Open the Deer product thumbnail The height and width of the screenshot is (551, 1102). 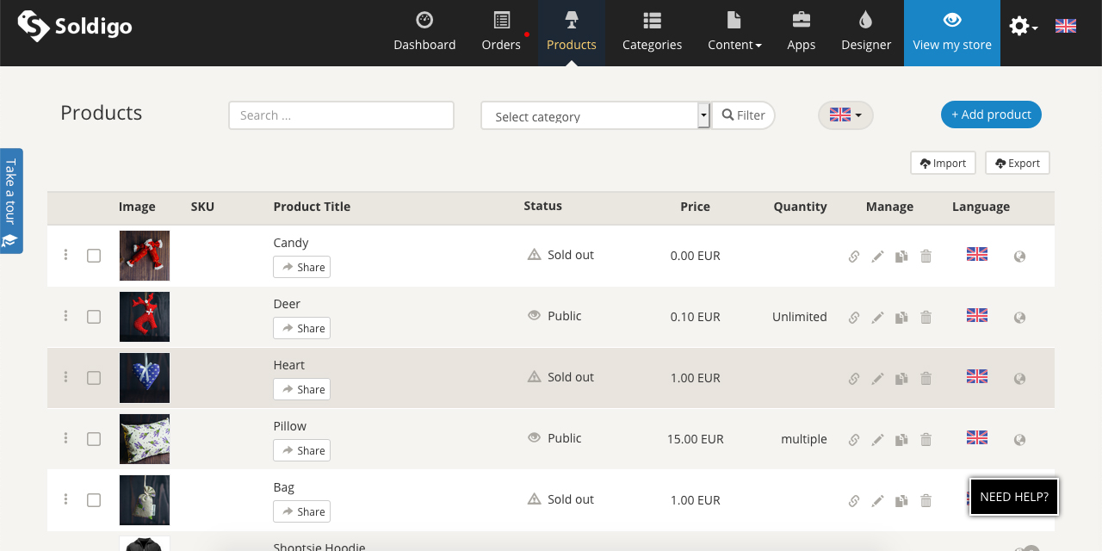145,317
